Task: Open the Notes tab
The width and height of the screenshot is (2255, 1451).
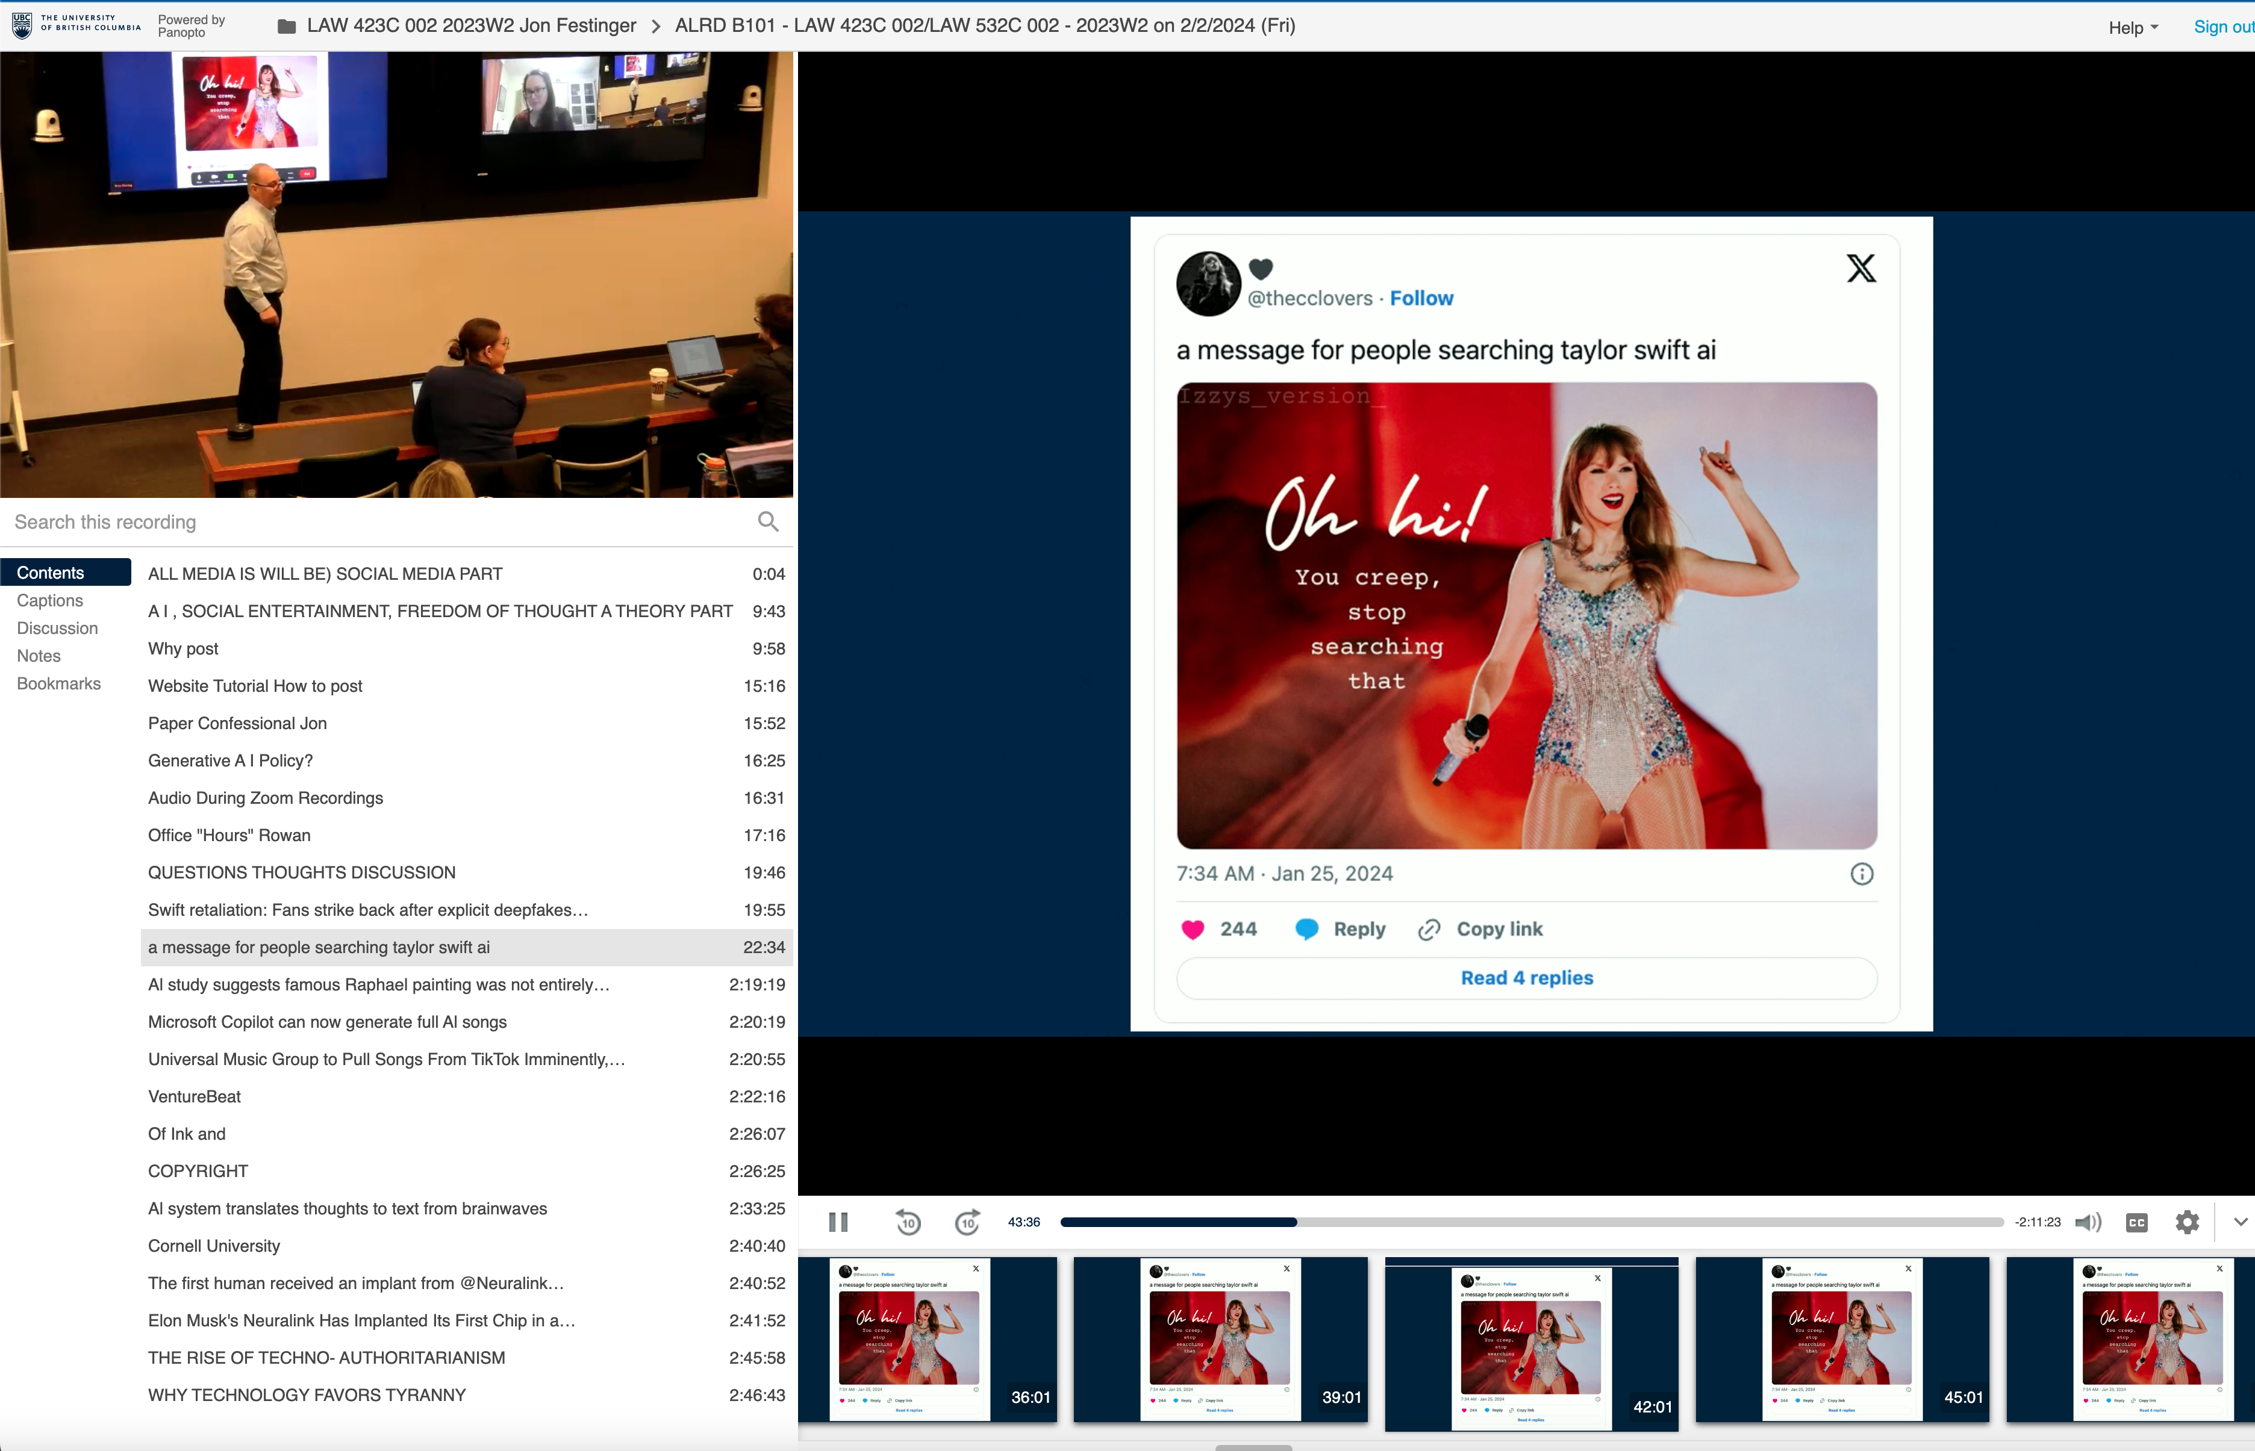Action: click(x=39, y=656)
